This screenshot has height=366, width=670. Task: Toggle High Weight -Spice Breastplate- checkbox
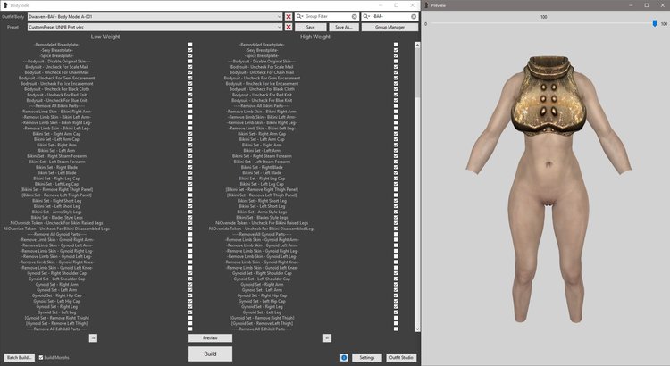(x=396, y=55)
